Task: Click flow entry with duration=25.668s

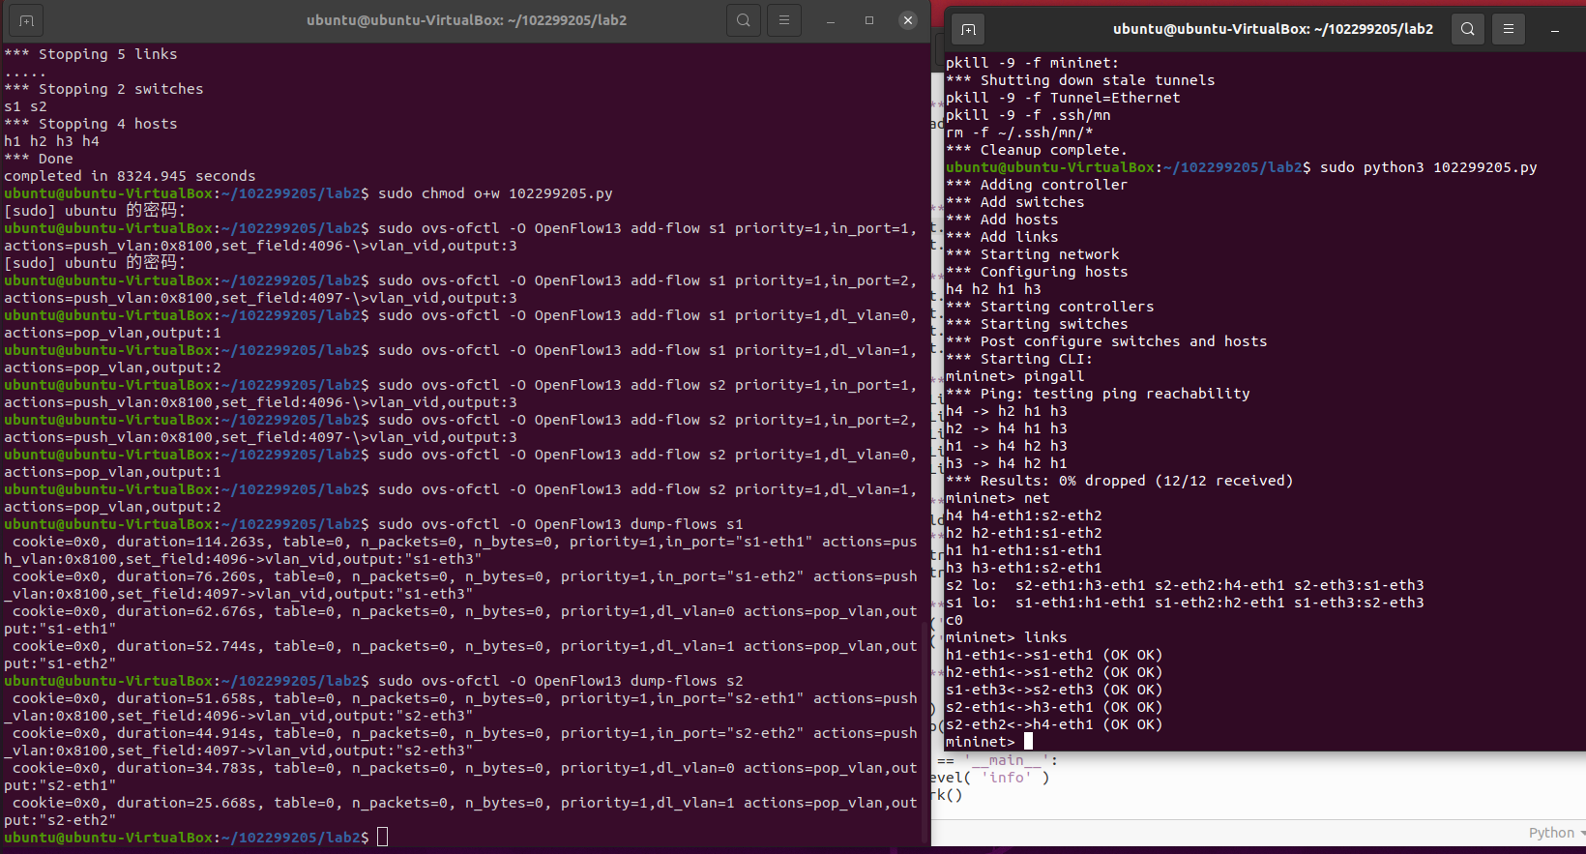Action: (460, 811)
